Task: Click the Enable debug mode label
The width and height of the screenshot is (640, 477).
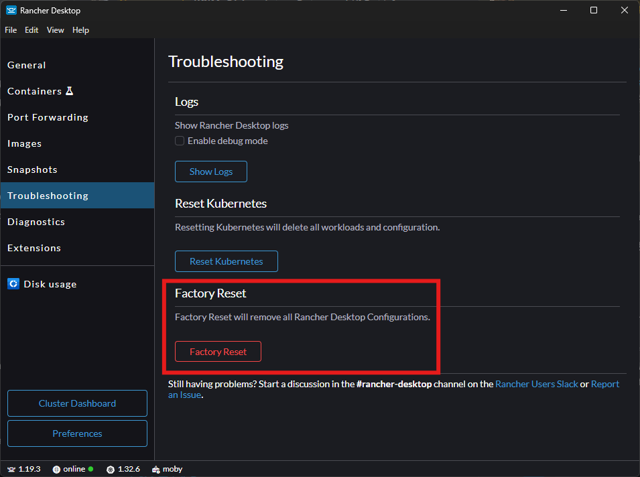Action: pos(228,141)
